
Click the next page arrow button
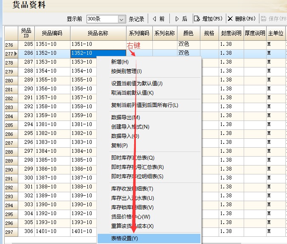click(x=181, y=19)
